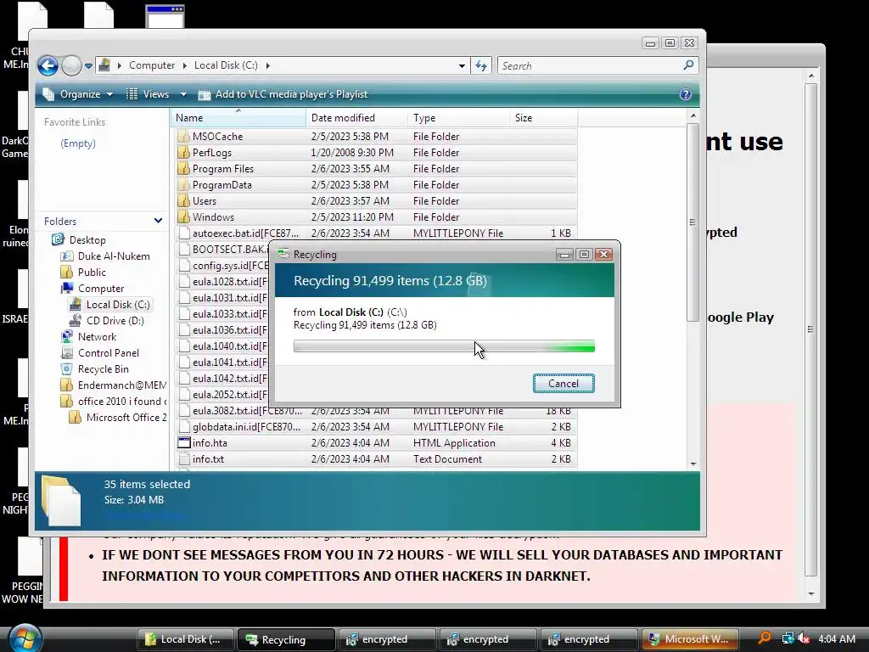Switch to Microsoft W... taskbar button
This screenshot has height=652, width=869.
coord(690,639)
